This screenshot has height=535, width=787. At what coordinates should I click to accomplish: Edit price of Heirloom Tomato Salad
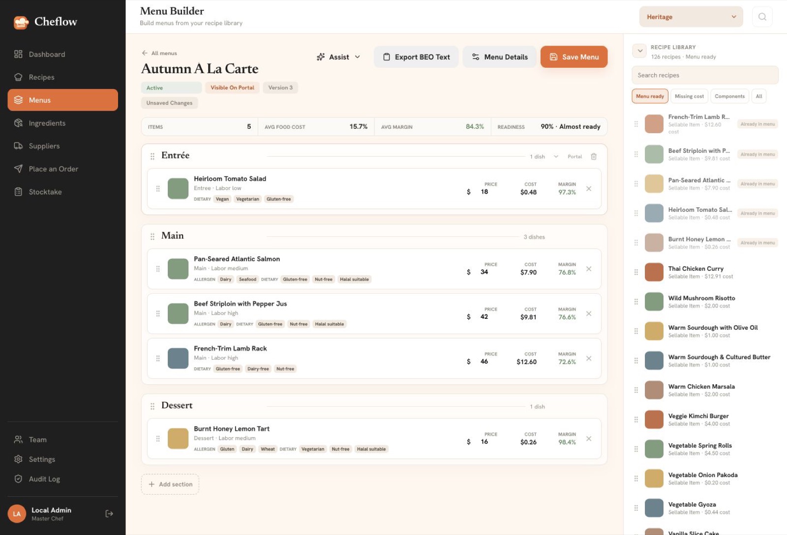pyautogui.click(x=484, y=192)
